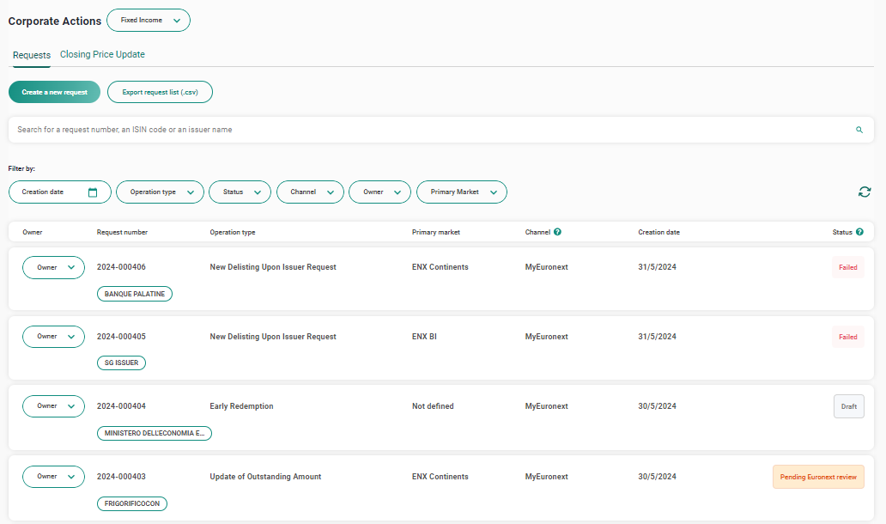886x524 pixels.
Task: Click the Owner column header
Action: click(x=33, y=232)
